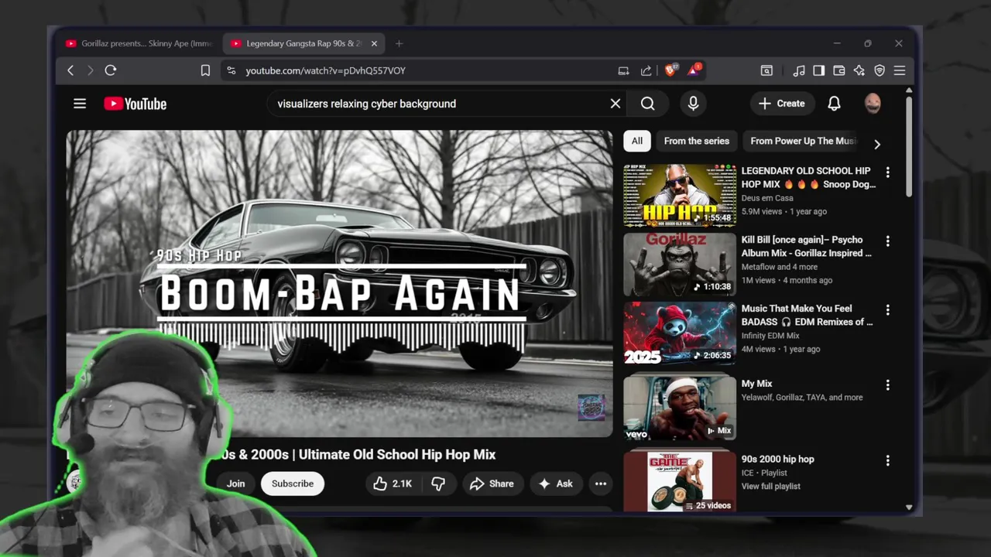Clear the search box with the X icon

(x=616, y=104)
